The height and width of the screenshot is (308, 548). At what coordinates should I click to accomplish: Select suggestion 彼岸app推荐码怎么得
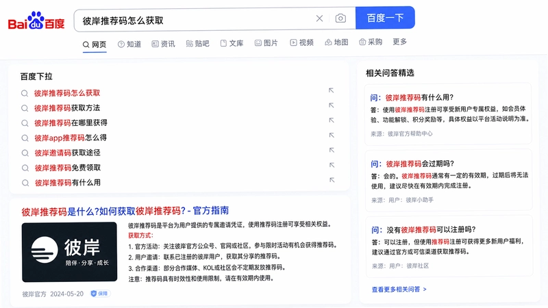(x=71, y=138)
